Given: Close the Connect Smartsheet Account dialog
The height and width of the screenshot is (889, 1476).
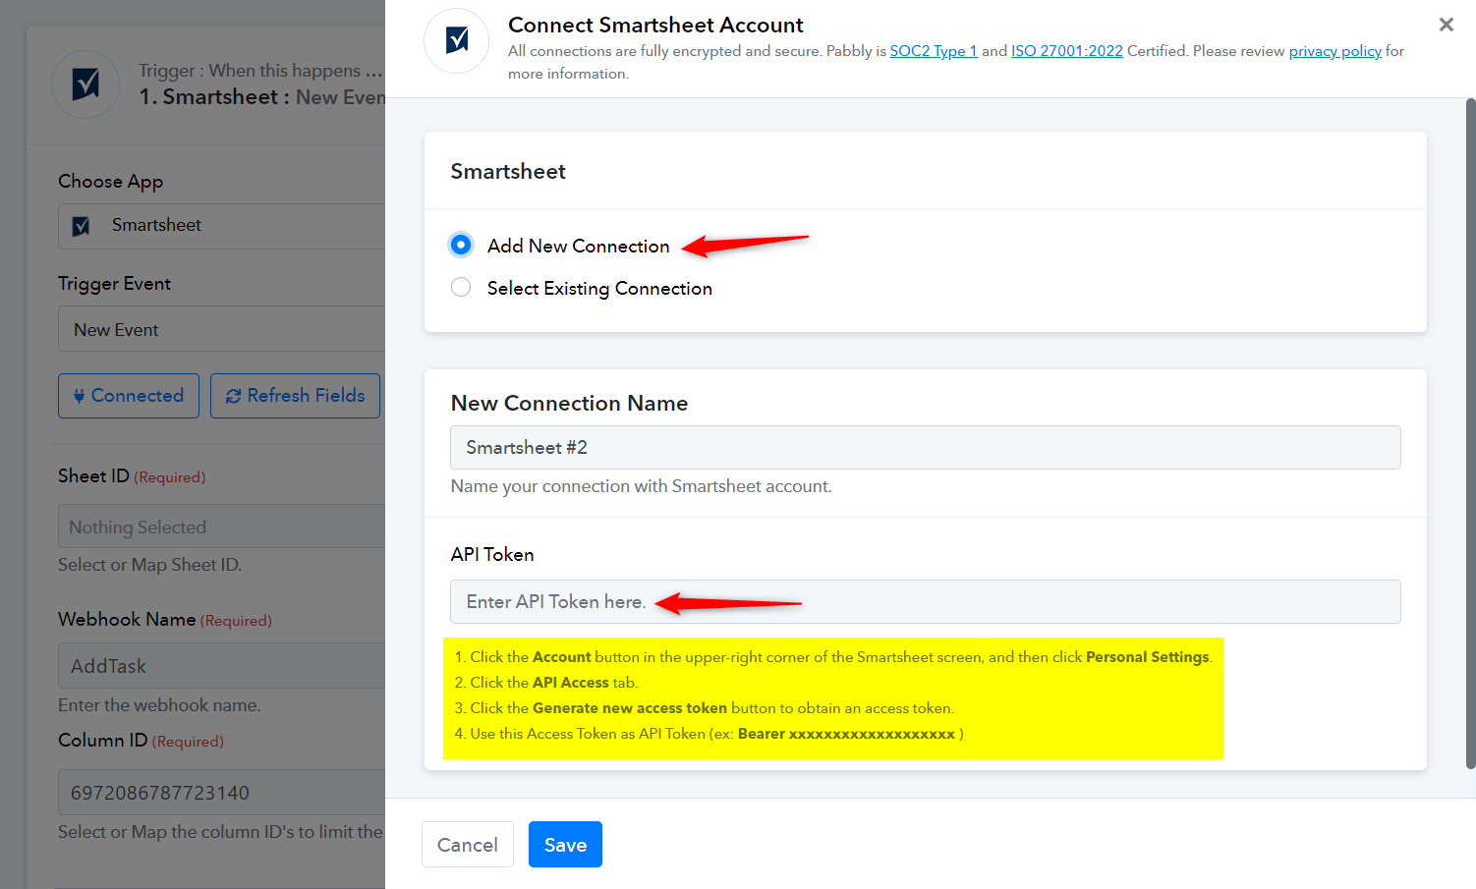Looking at the screenshot, I should (x=1446, y=25).
